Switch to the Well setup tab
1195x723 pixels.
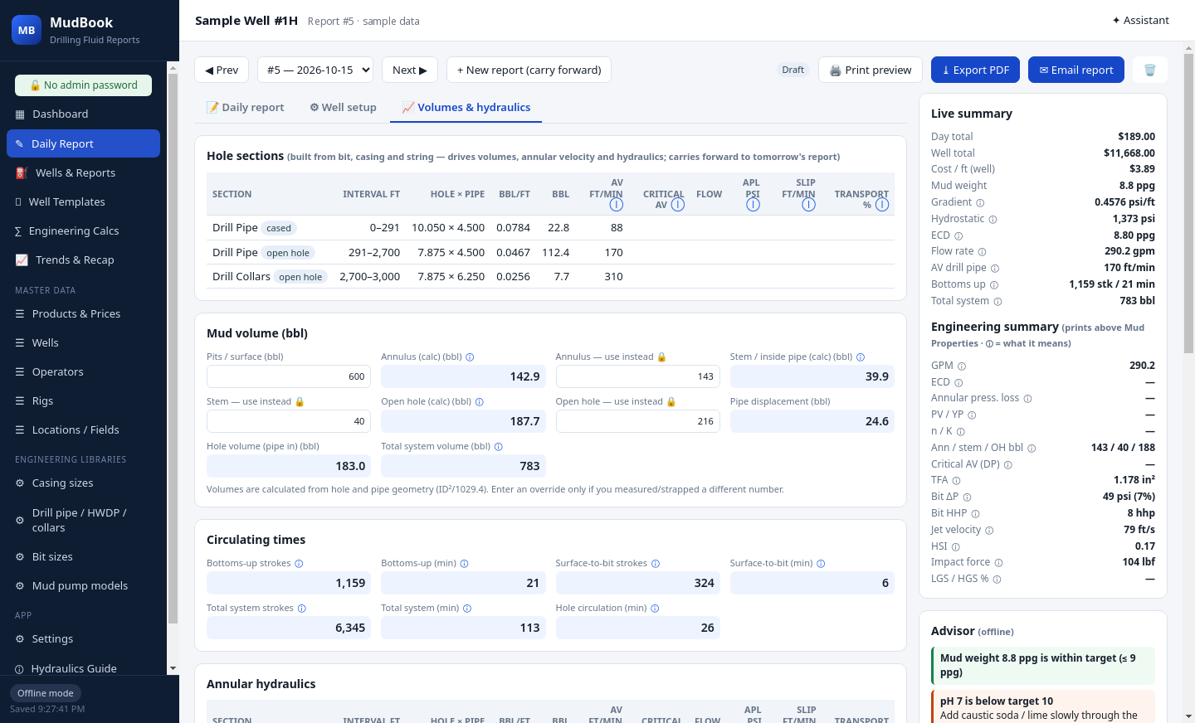coord(343,107)
